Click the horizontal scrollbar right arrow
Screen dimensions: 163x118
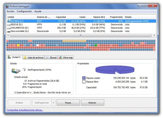(x=154, y=35)
